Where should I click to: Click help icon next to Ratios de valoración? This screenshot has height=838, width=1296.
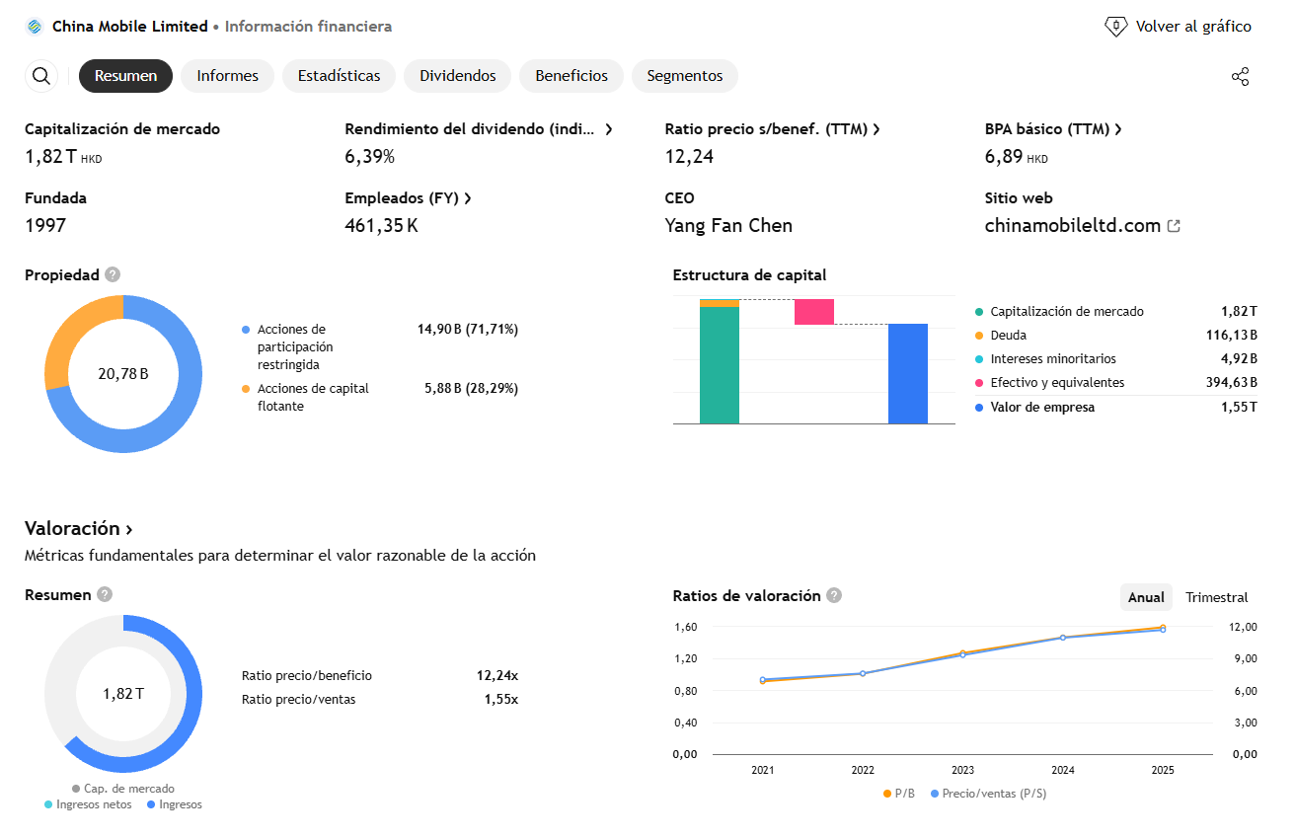[x=834, y=595]
